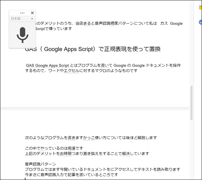202x180 pixels.
Task: Click the line starting "プログラムではまず今開いている"
Action: [x=102, y=169]
